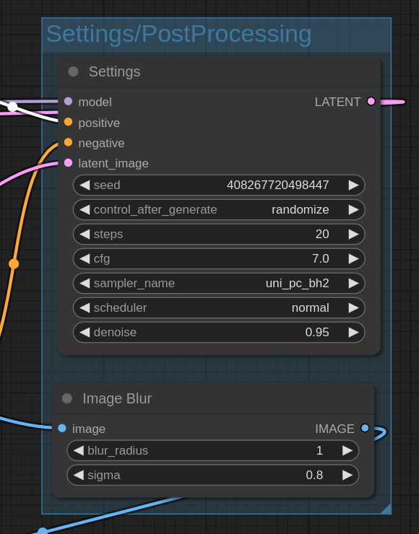
Task: Click the cfg value 7.0
Action: click(321, 259)
